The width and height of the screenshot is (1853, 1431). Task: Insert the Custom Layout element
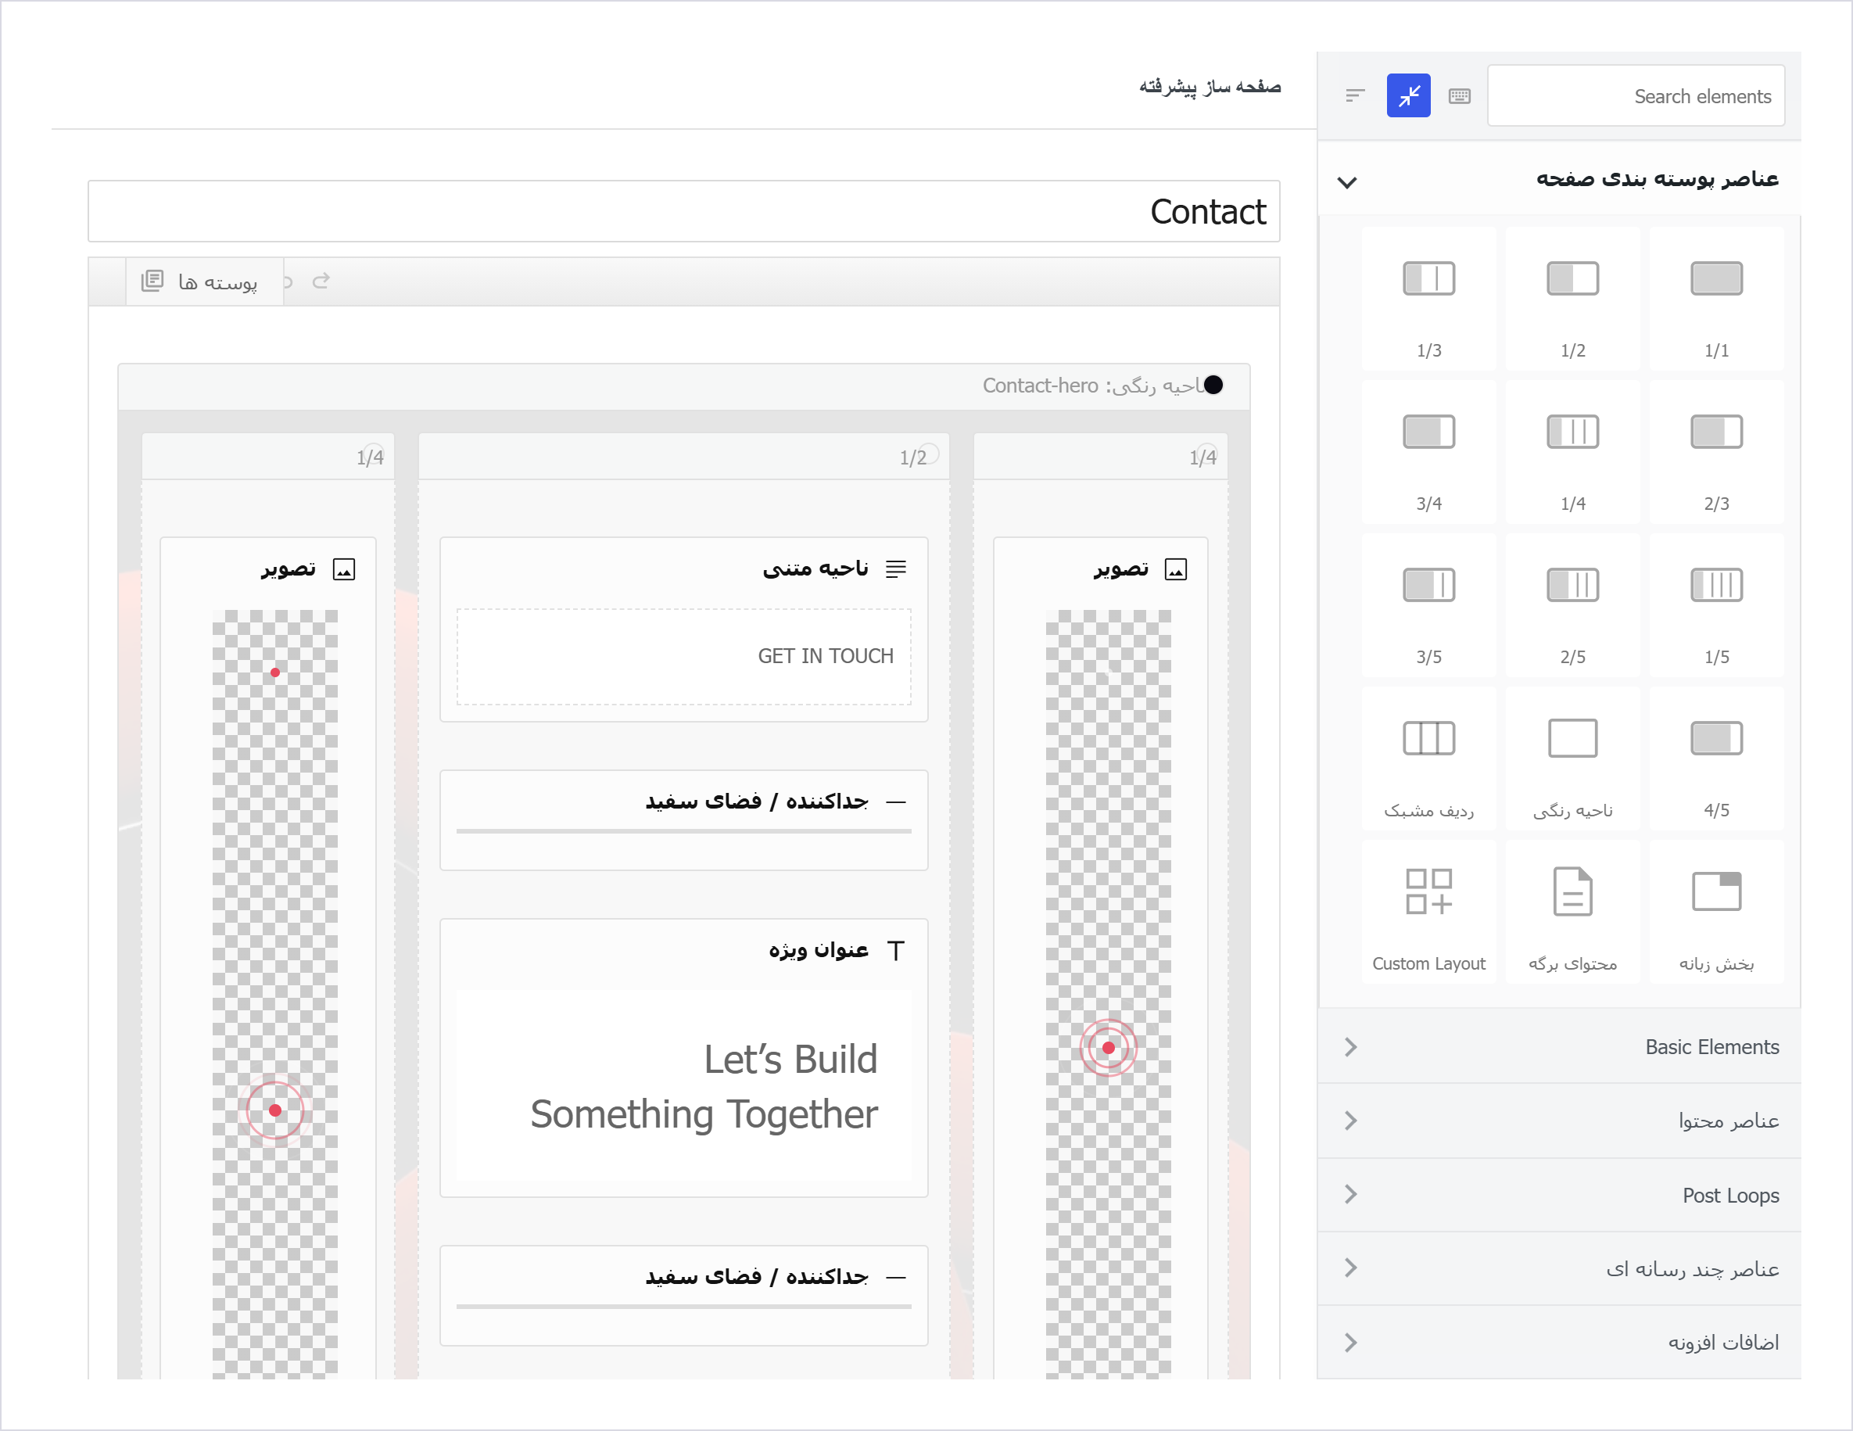coord(1428,913)
